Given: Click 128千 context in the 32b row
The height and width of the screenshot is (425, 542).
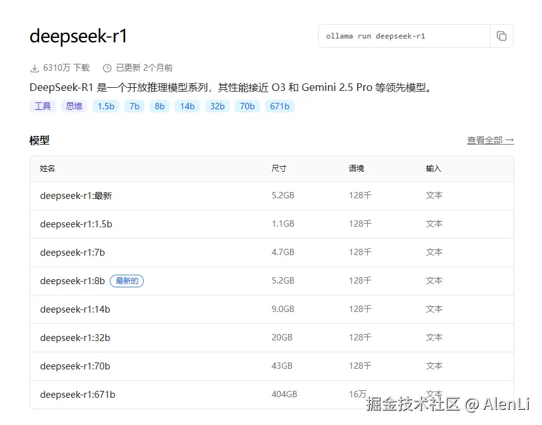Looking at the screenshot, I should point(360,337).
